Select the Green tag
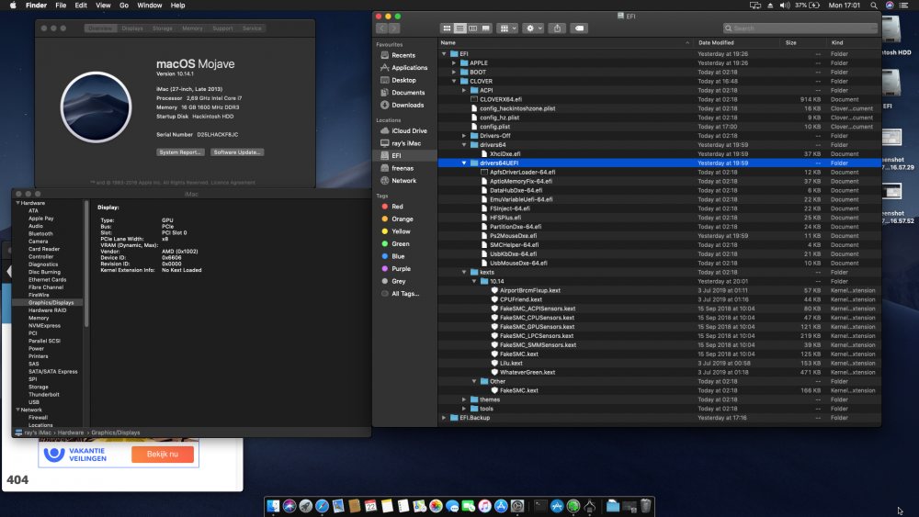The width and height of the screenshot is (919, 517). click(401, 244)
